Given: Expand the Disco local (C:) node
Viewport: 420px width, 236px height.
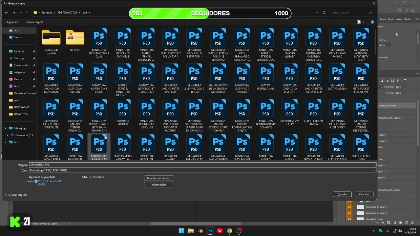Looking at the screenshot, I should [7, 135].
